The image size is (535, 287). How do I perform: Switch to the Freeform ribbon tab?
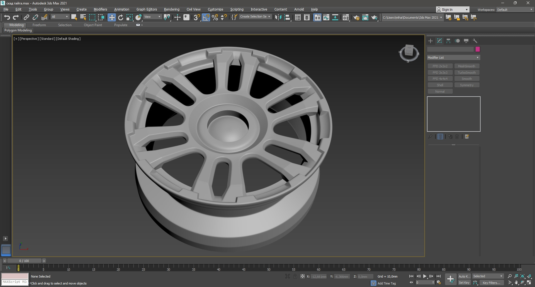(x=39, y=25)
